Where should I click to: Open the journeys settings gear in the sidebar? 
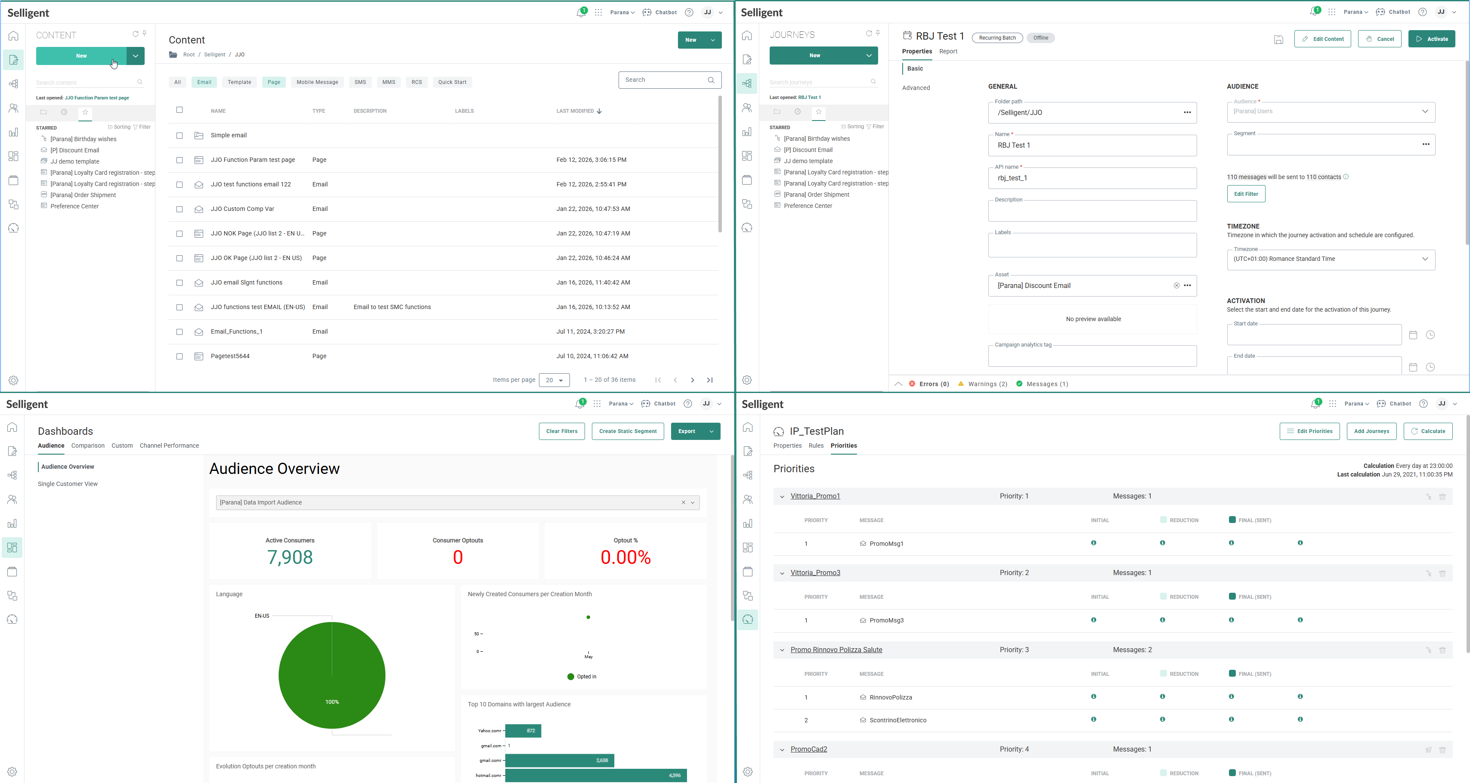[x=746, y=380]
